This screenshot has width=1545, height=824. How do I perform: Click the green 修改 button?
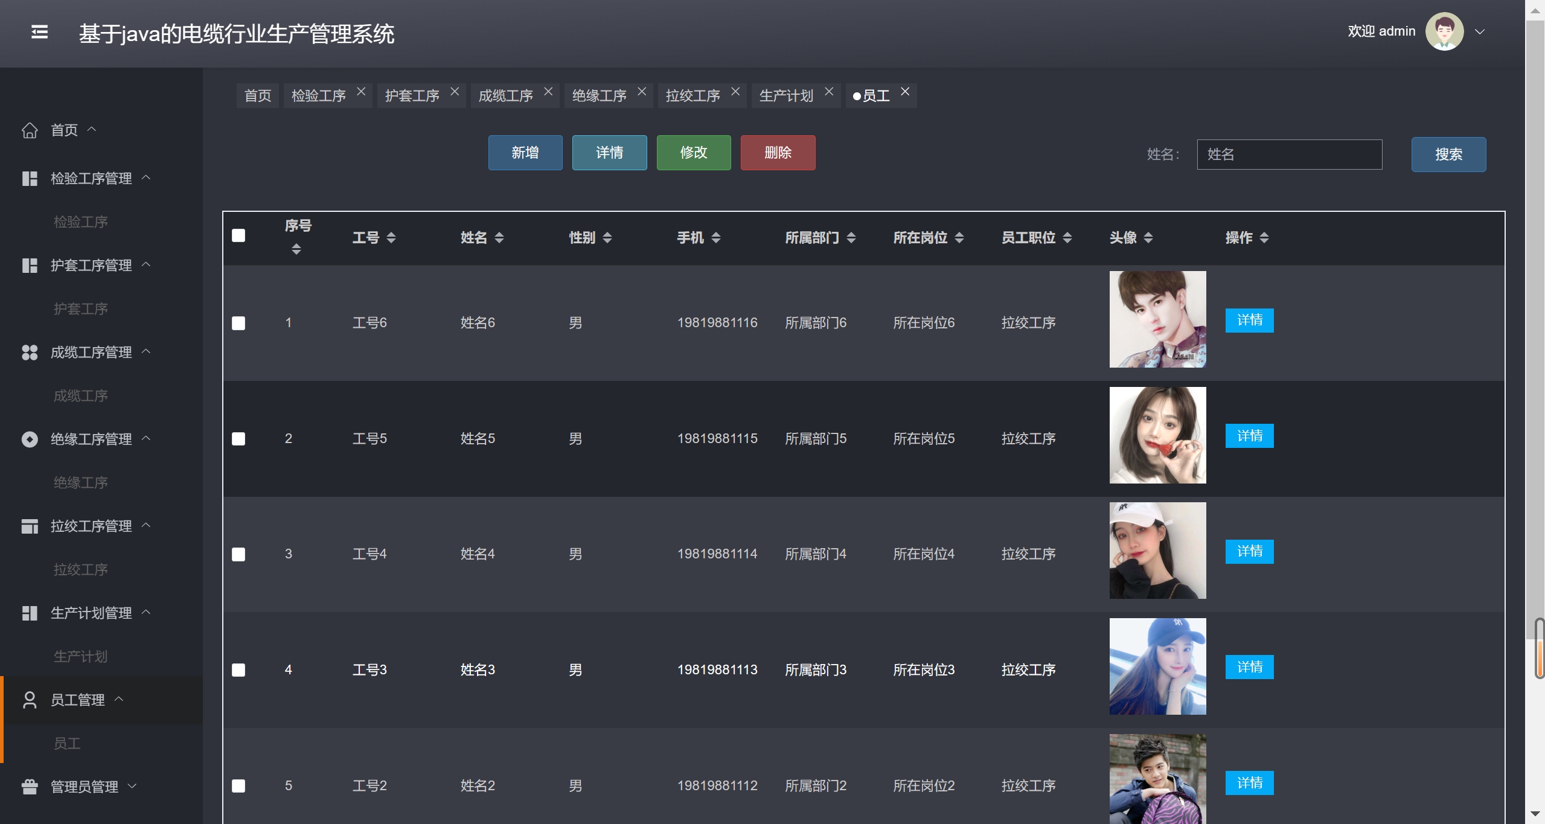[x=694, y=153]
